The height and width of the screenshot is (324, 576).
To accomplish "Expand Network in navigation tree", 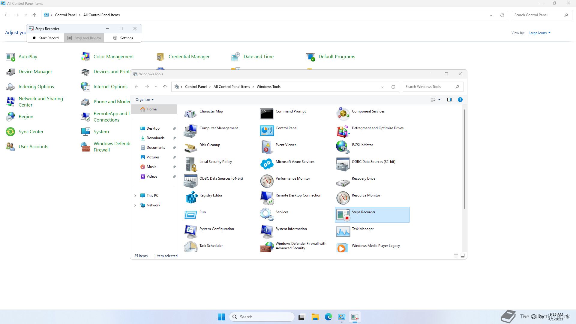I will (x=135, y=205).
